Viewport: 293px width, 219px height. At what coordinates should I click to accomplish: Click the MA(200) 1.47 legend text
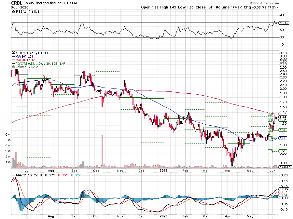pos(25,60)
